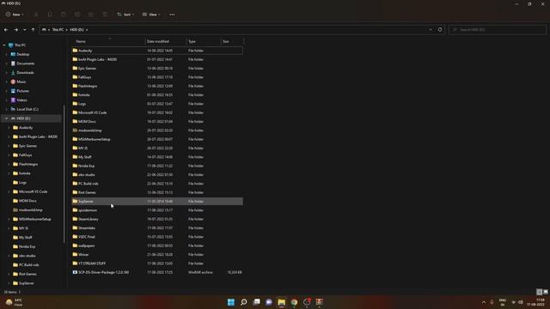Image resolution: width=550 pixels, height=309 pixels.
Task: Expand Microsoft VS Code in navigation tree
Action: (9, 191)
